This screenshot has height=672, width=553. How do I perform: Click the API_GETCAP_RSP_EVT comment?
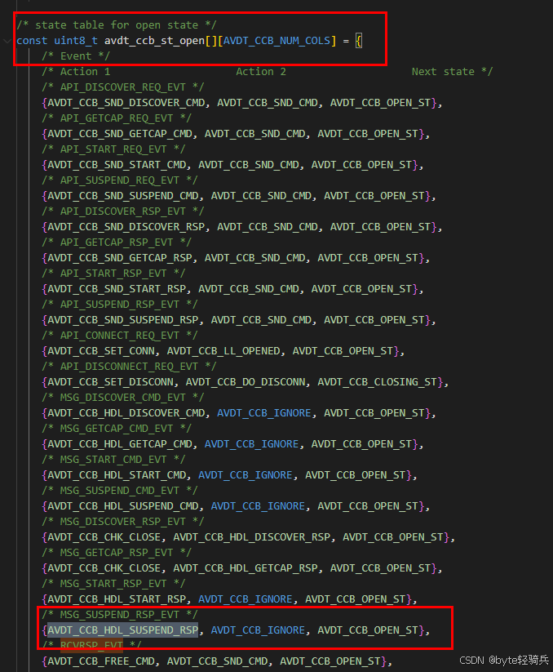click(x=117, y=243)
